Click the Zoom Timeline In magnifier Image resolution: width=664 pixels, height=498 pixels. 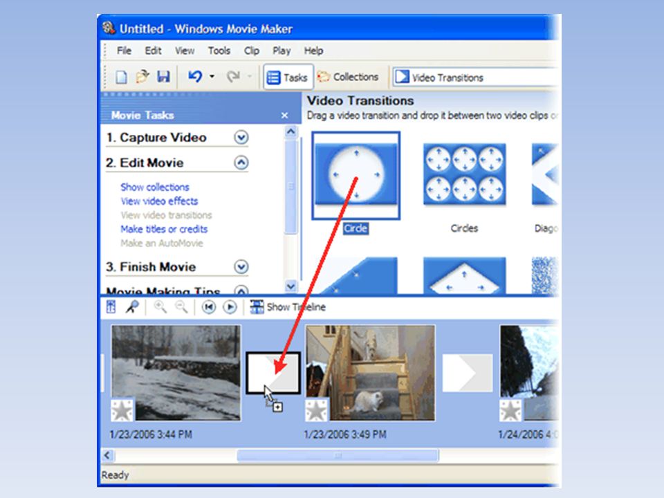(160, 306)
